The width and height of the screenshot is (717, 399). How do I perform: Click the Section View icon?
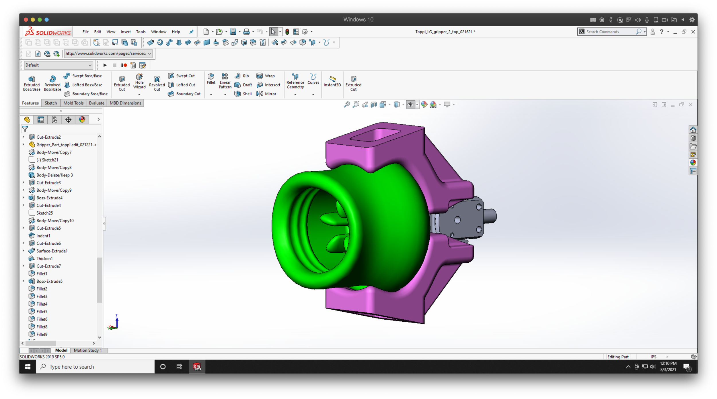coord(374,105)
